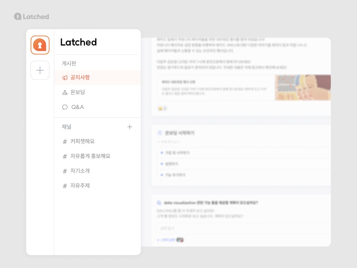
Task: Click the 채널 section label
Action: [x=67, y=127]
